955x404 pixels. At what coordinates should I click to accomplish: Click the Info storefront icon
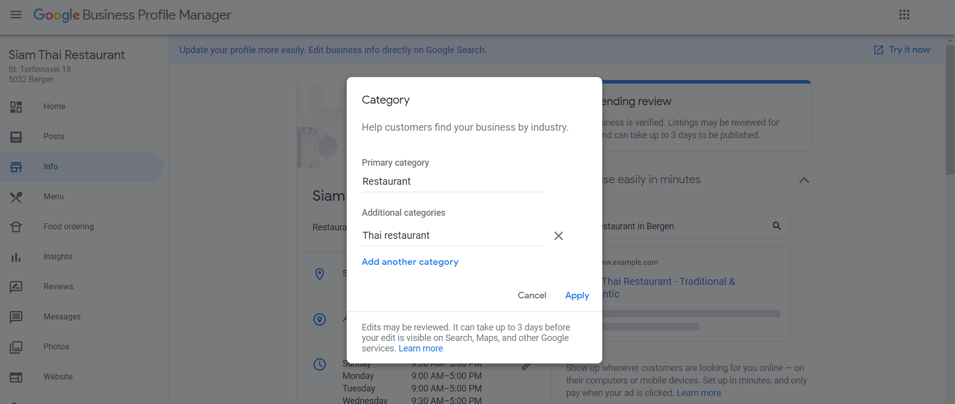[16, 167]
